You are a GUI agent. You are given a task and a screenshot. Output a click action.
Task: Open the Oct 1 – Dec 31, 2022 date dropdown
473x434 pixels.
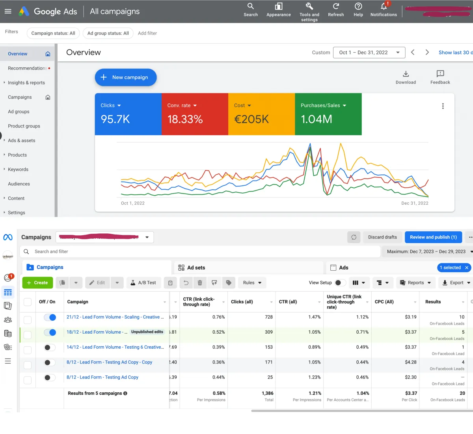point(369,52)
